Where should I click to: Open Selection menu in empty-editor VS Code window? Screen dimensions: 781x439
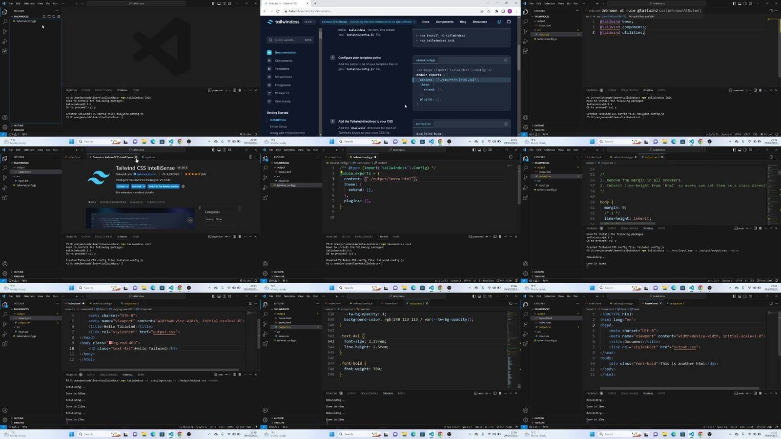[x=29, y=3]
